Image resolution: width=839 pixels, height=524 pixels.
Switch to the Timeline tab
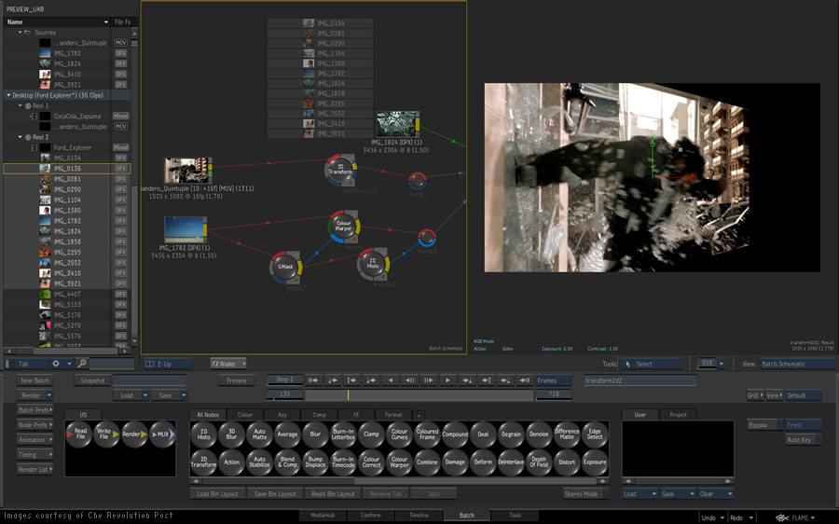(419, 515)
